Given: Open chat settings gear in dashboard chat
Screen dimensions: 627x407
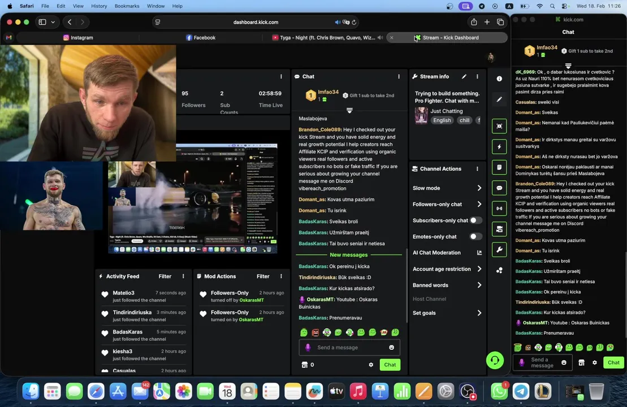Looking at the screenshot, I should [371, 365].
